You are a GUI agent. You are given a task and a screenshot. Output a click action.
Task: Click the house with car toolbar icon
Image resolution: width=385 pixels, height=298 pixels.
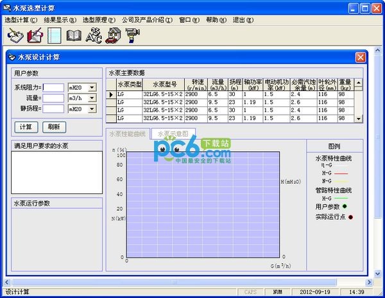pos(113,35)
